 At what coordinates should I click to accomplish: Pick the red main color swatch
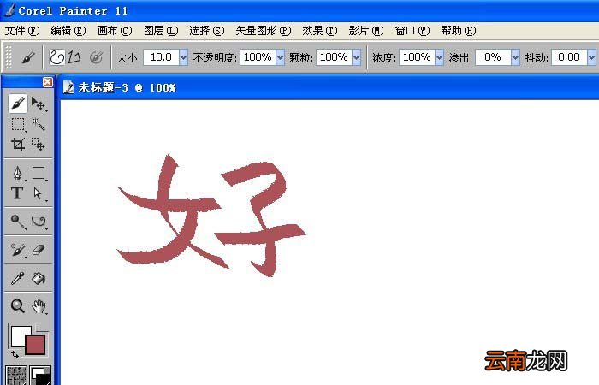point(35,345)
